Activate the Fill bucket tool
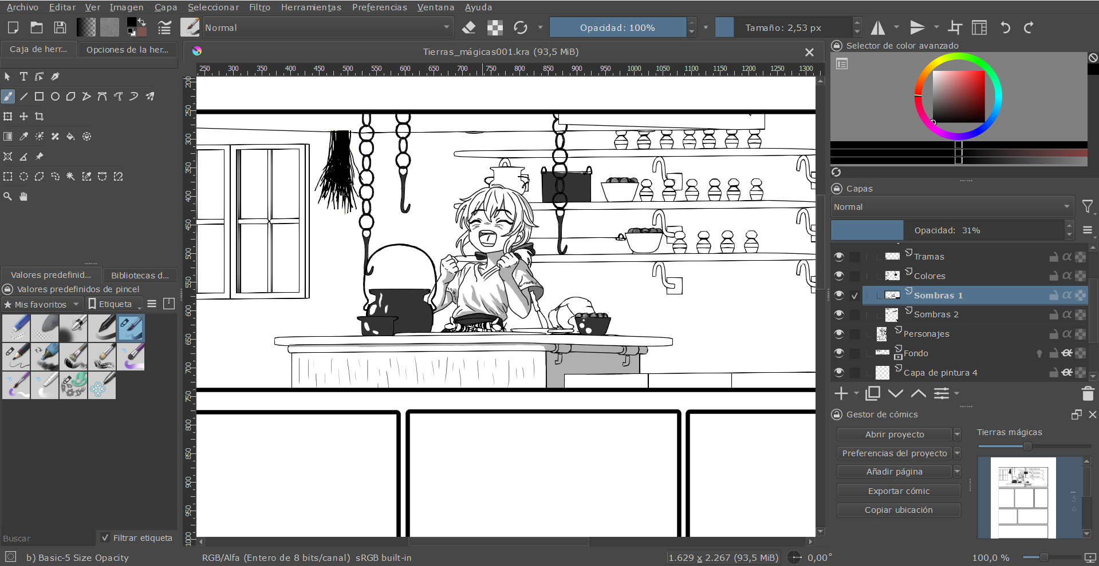 (x=70, y=137)
